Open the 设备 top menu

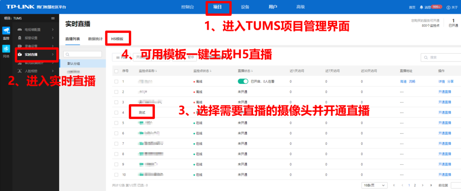pos(245,7)
